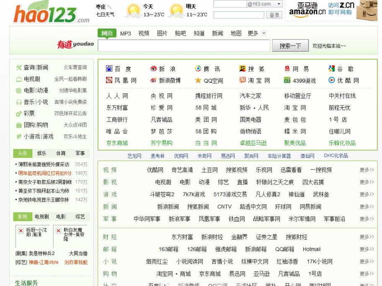Image resolution: width=382 pixels, height=286 pixels.
Task: Click the NetEase (网易) icon
Action: 287,69
